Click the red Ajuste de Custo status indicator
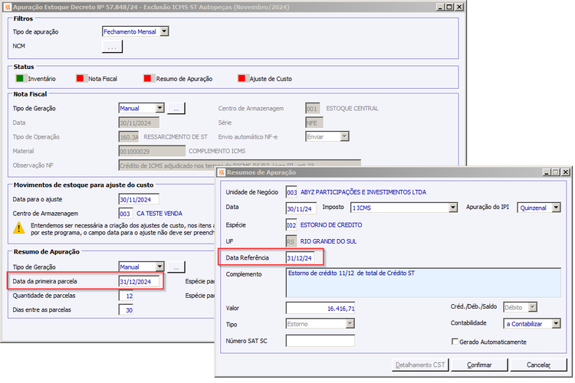This screenshot has width=575, height=383. click(x=242, y=78)
